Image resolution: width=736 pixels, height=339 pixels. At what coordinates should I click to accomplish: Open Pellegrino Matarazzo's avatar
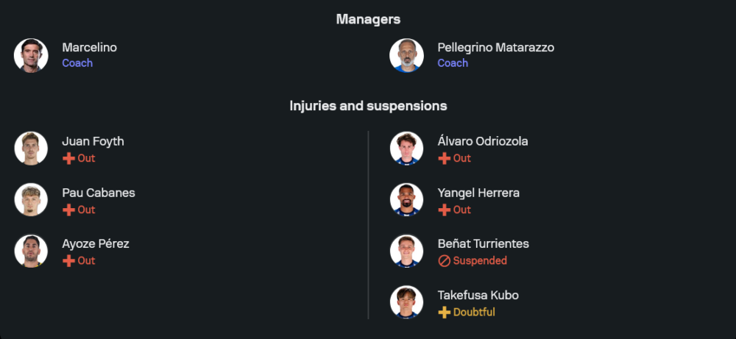point(406,55)
